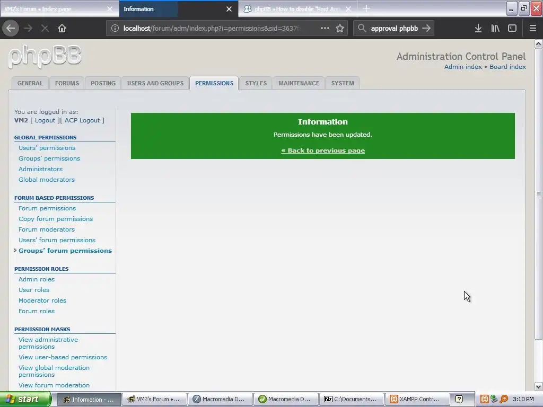Open User roles link
Viewport: 543px width, 407px height.
click(33, 290)
